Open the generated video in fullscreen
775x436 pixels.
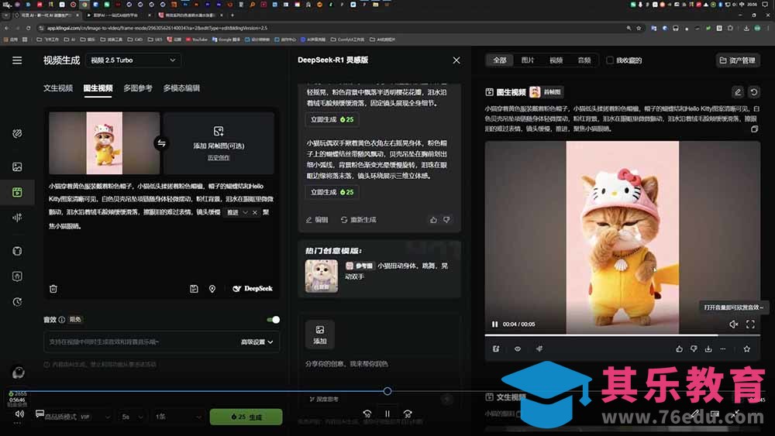750,324
